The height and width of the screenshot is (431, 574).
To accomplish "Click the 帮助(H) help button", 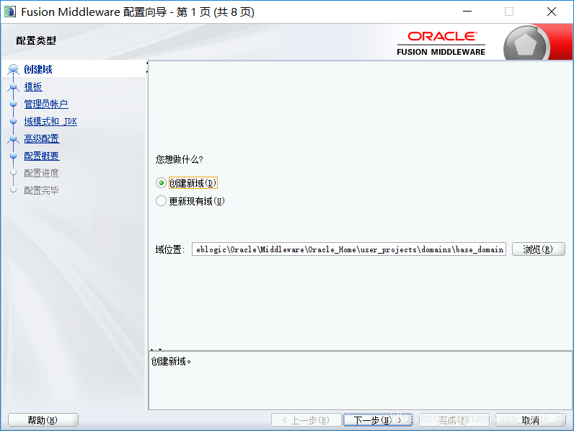I will tap(43, 420).
